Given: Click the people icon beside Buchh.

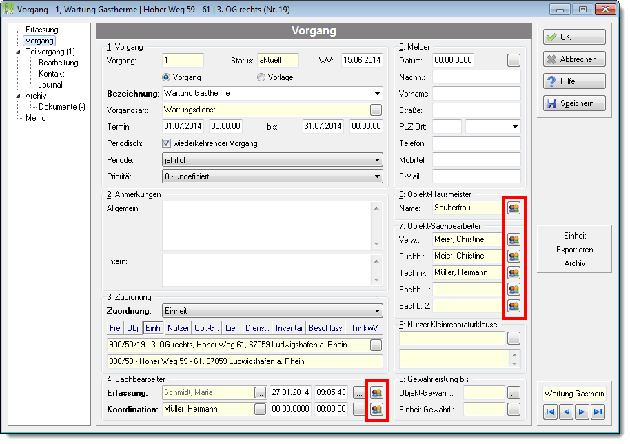Looking at the screenshot, I should 514,256.
